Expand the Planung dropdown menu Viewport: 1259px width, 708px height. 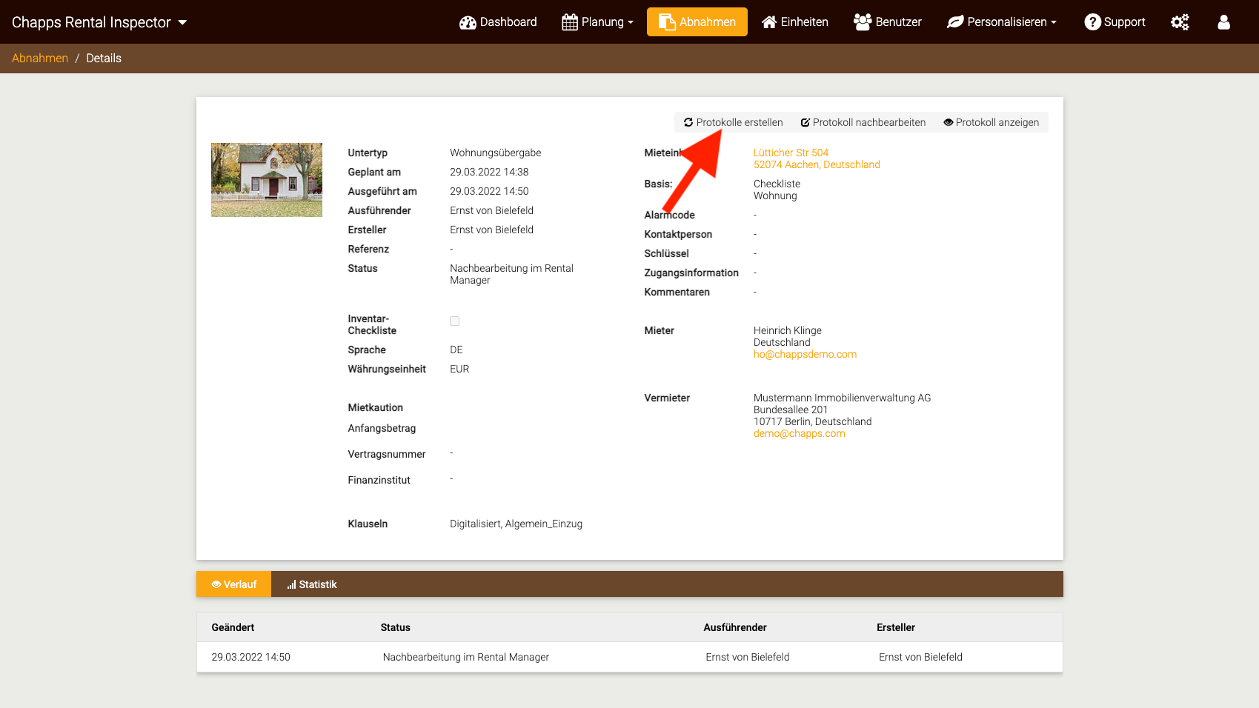(597, 22)
